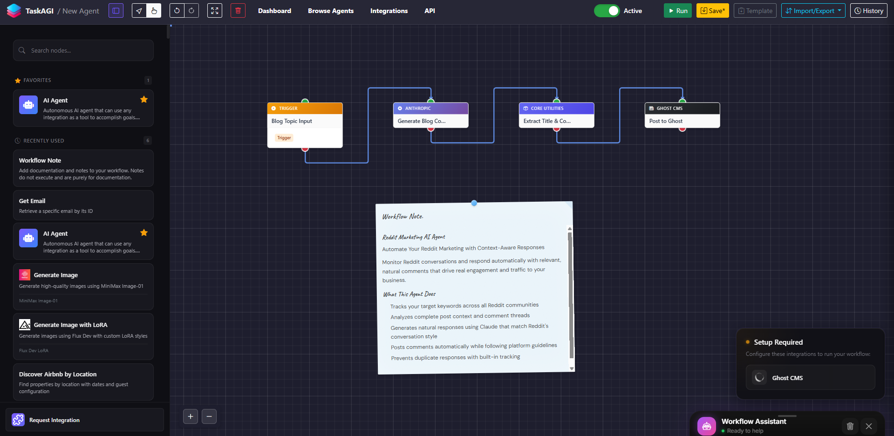Open the Browse Agents page

[x=330, y=10]
